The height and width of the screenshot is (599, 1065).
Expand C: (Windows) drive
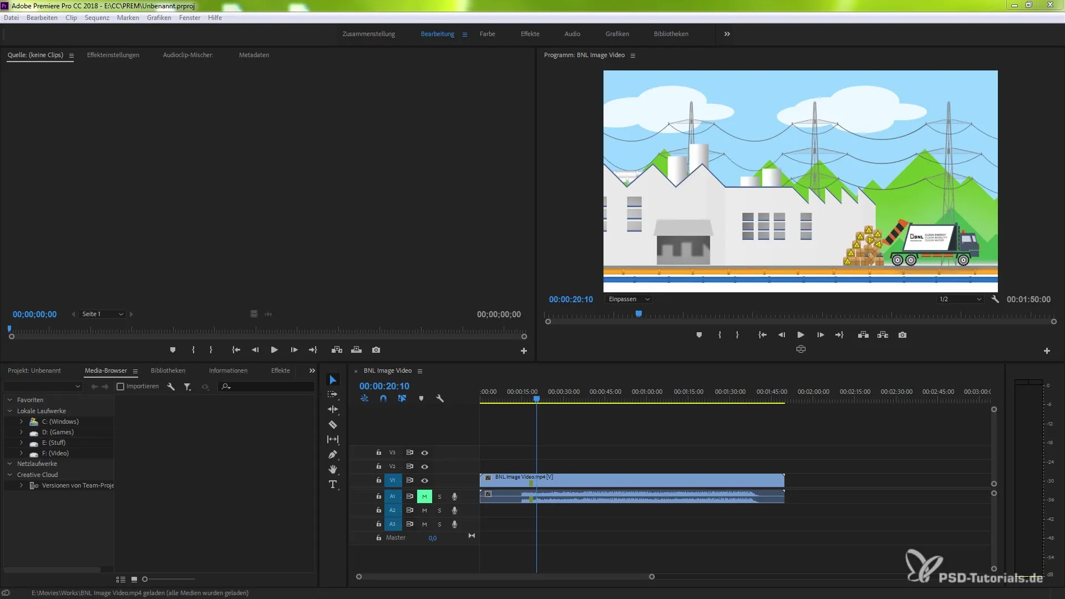[x=21, y=422]
